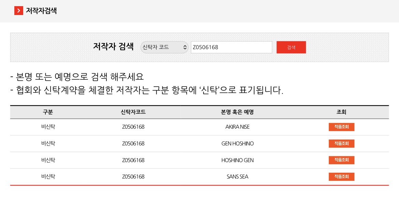This screenshot has width=399, height=200.
Task: Select the name SANS SEA
Action: point(237,176)
